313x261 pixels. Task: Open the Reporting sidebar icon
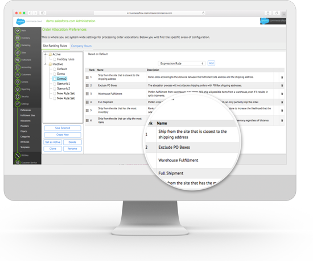click(x=18, y=89)
